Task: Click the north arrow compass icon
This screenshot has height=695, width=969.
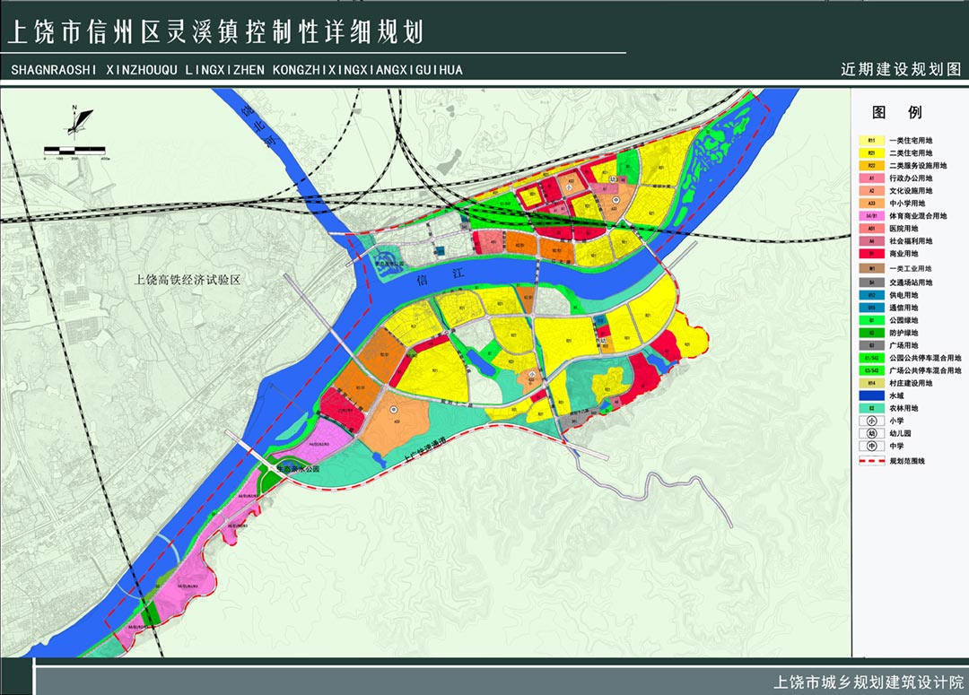Action: point(79,118)
